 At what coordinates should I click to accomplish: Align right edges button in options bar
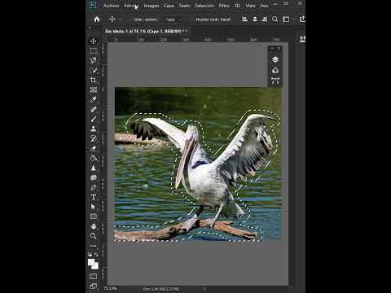(265, 20)
